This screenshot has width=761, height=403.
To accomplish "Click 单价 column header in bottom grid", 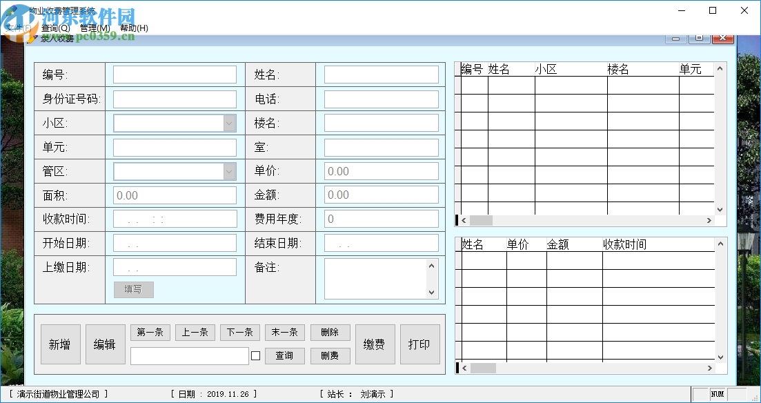I will [526, 245].
